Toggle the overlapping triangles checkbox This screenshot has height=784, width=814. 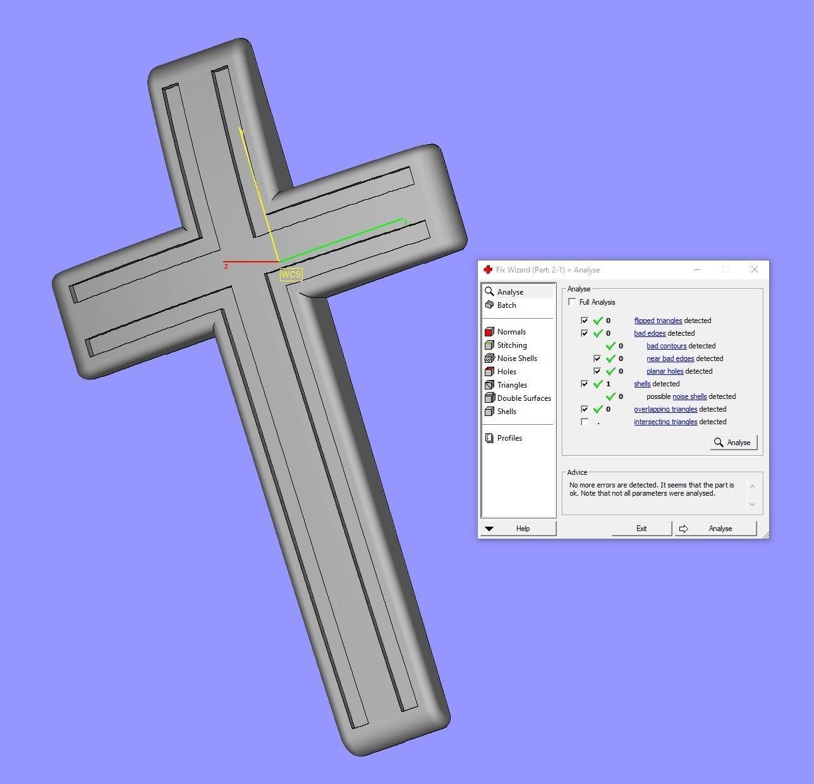[585, 409]
